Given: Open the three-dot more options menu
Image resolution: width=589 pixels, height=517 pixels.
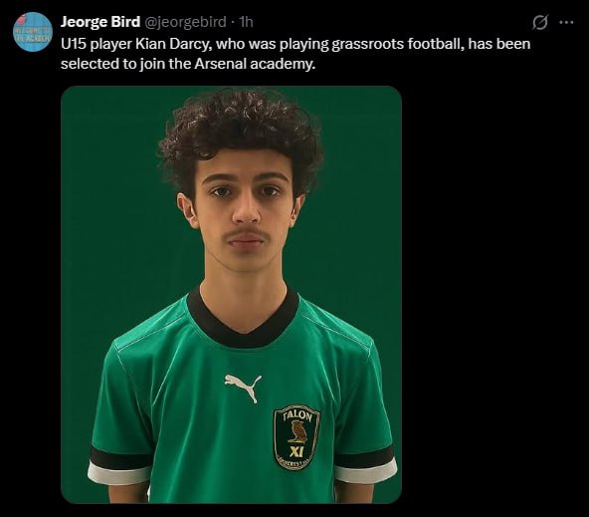Looking at the screenshot, I should click(566, 22).
